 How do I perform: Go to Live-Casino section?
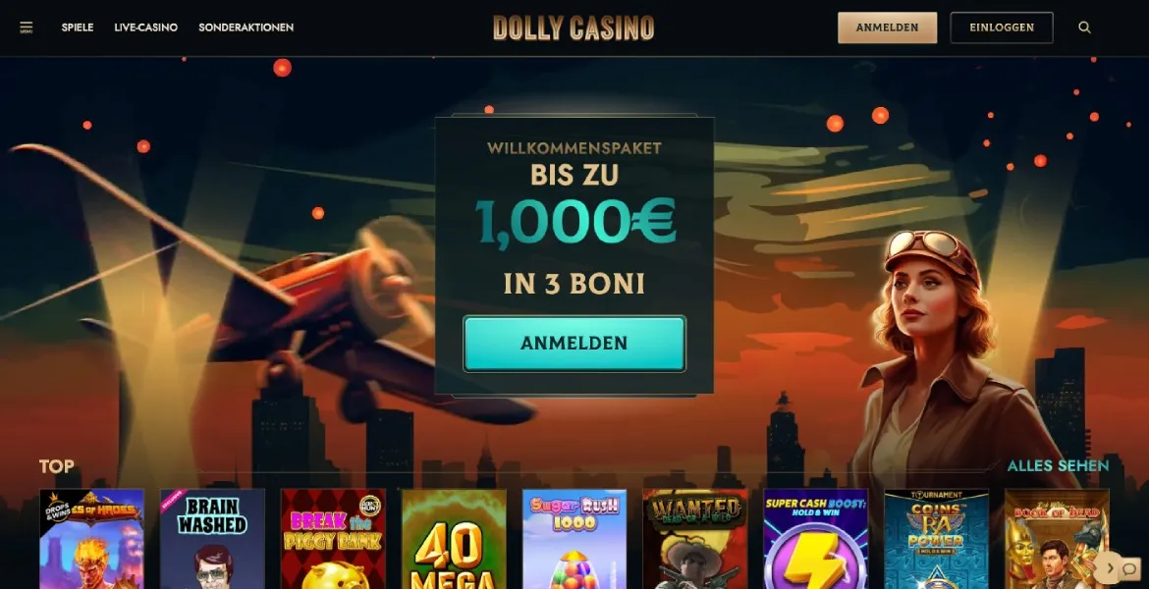point(145,27)
